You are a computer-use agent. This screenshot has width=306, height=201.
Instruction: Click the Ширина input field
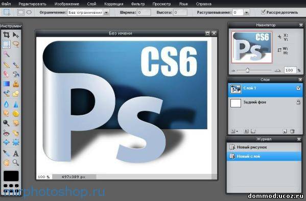point(144,12)
